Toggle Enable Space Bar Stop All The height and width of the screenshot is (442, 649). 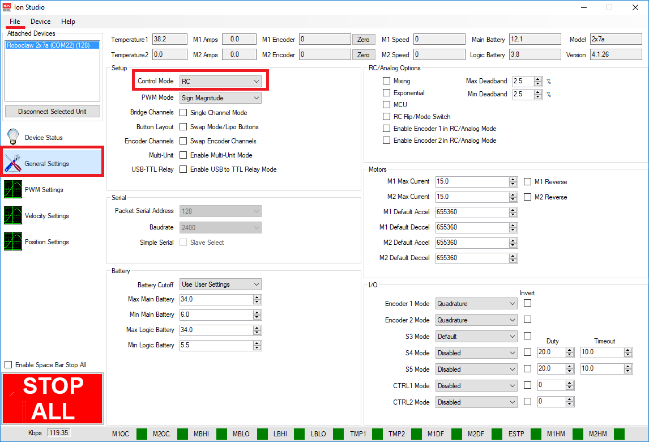click(8, 365)
